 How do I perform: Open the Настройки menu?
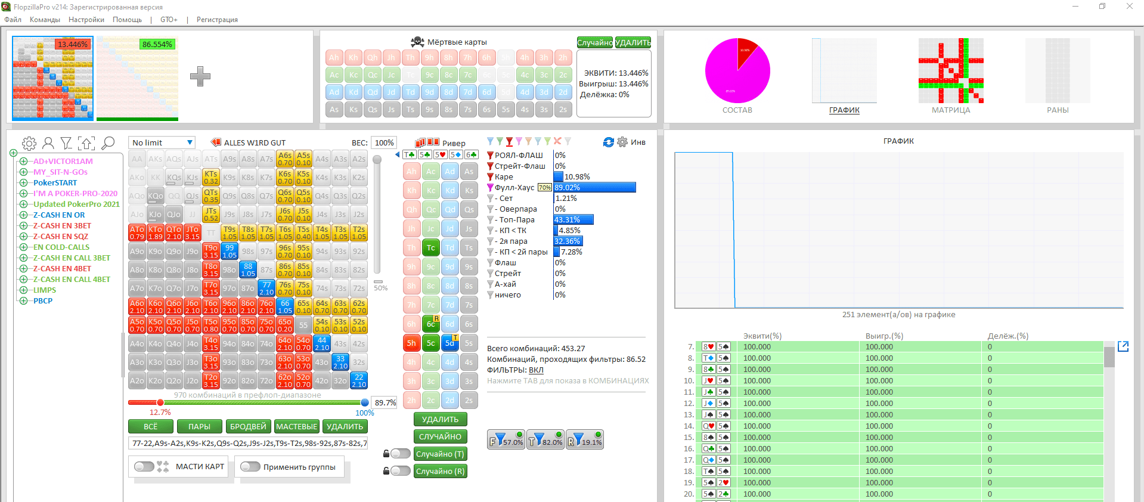click(86, 20)
